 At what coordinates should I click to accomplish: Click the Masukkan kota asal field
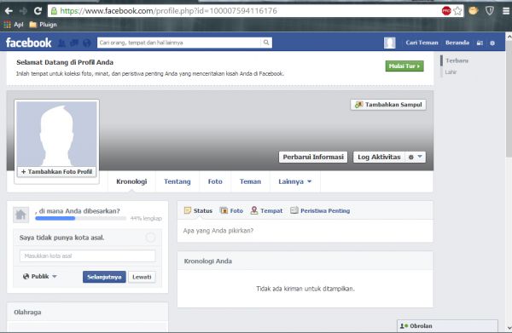(88, 255)
